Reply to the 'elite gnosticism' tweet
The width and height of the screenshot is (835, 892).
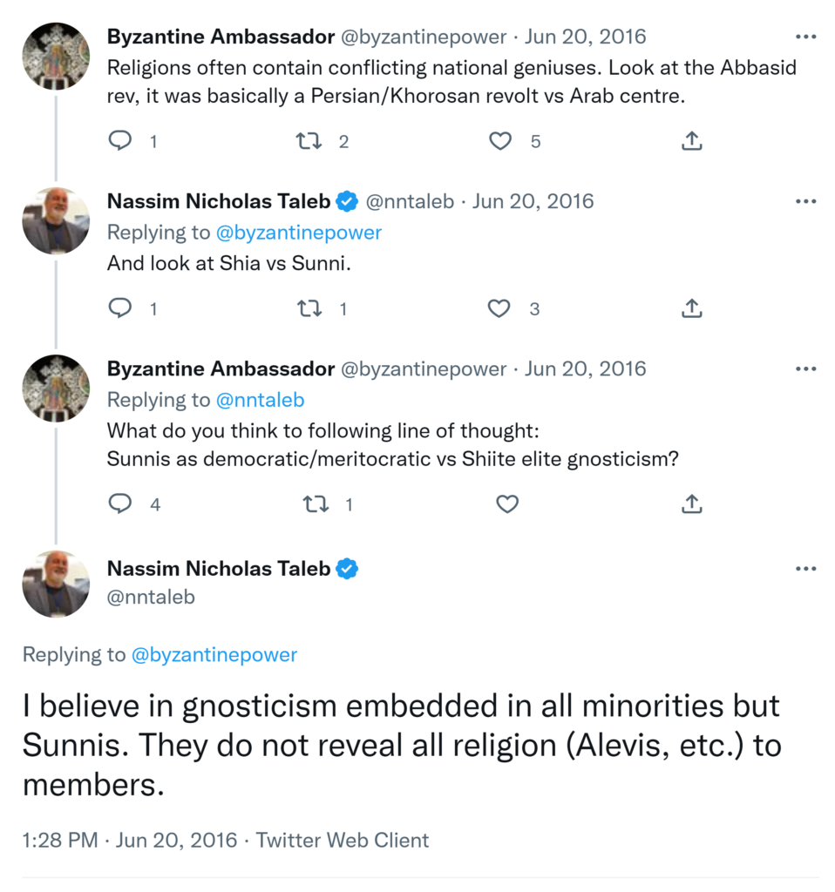tap(119, 503)
